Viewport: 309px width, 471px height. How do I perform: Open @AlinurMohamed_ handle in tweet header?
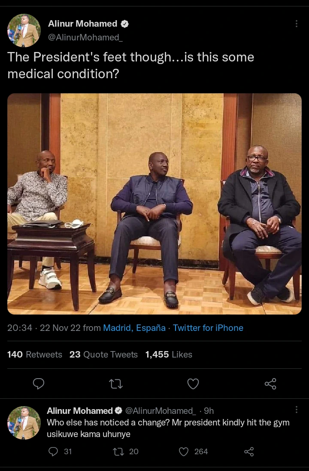pos(85,37)
